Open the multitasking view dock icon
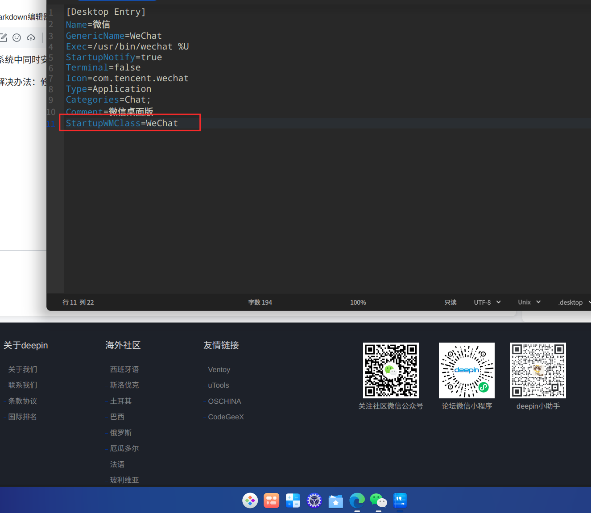Viewport: 591px width, 513px height. click(272, 501)
